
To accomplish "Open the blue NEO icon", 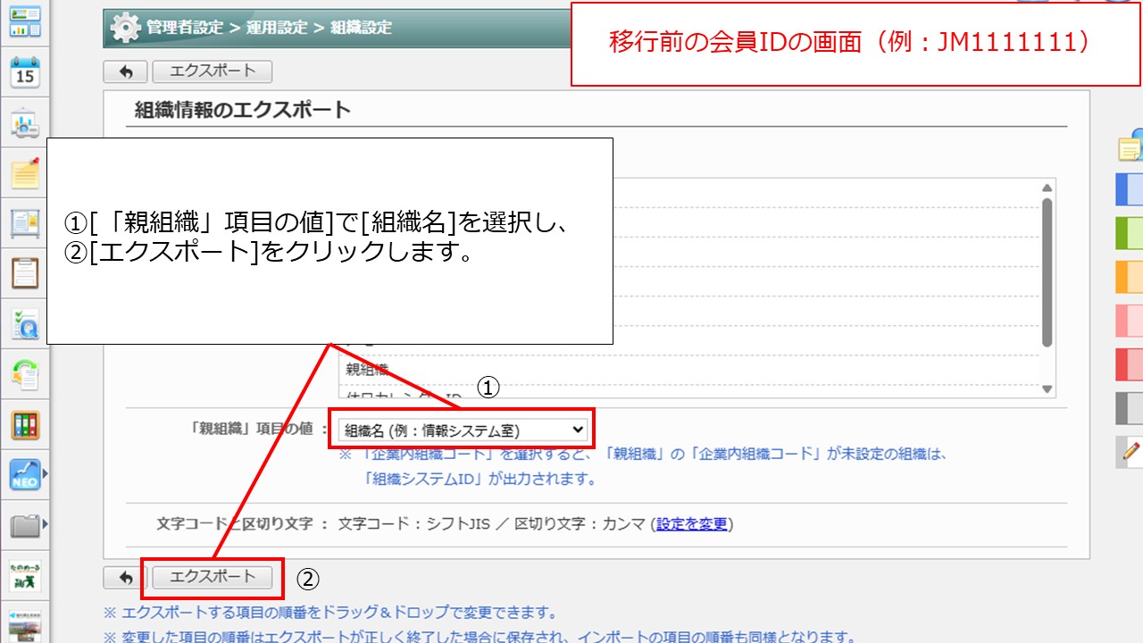I will tap(25, 474).
